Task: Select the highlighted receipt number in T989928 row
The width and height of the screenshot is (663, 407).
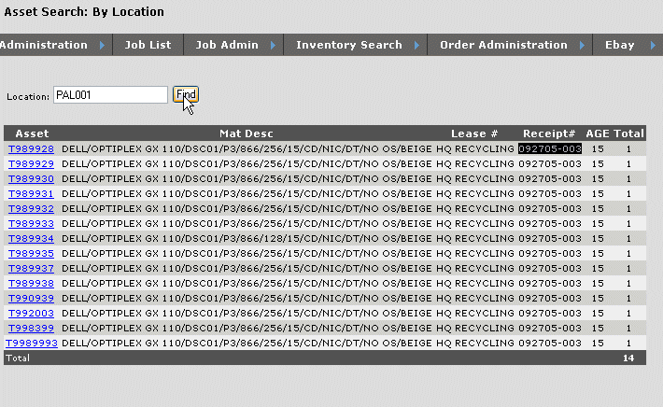Action: 550,148
